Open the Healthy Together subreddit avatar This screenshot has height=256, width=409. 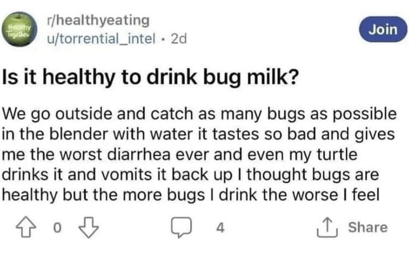(x=21, y=30)
